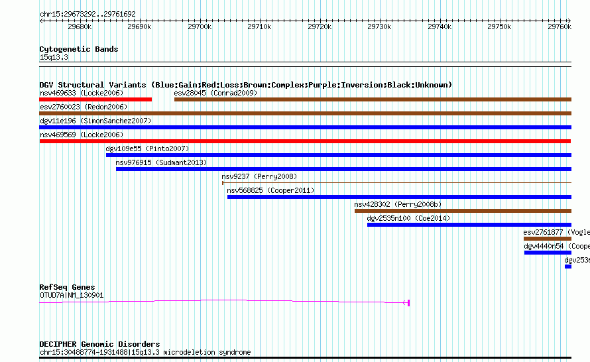This screenshot has height=362, width=590.
Task: Click the nsv568825 (Cooper2011) blue bar
Action: click(x=399, y=197)
